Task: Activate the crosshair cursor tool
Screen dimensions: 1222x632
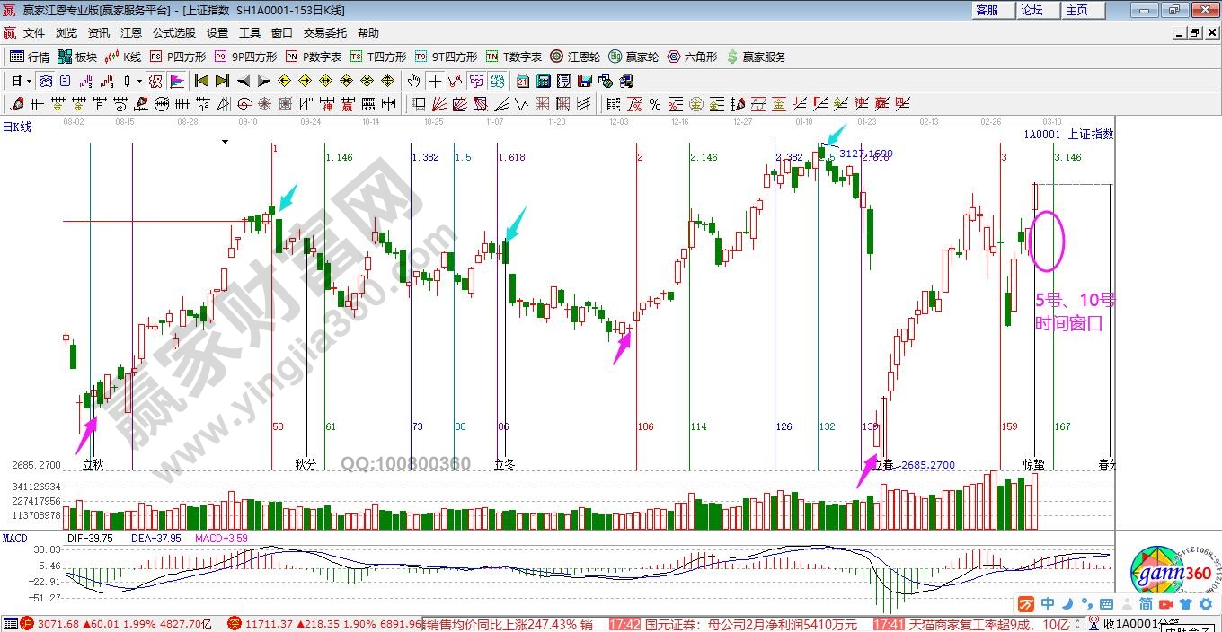Action: 435,81
